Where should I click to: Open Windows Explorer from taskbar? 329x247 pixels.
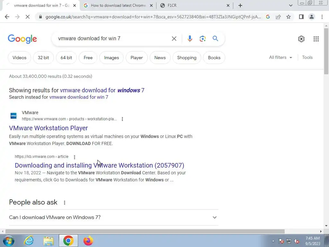click(x=49, y=241)
